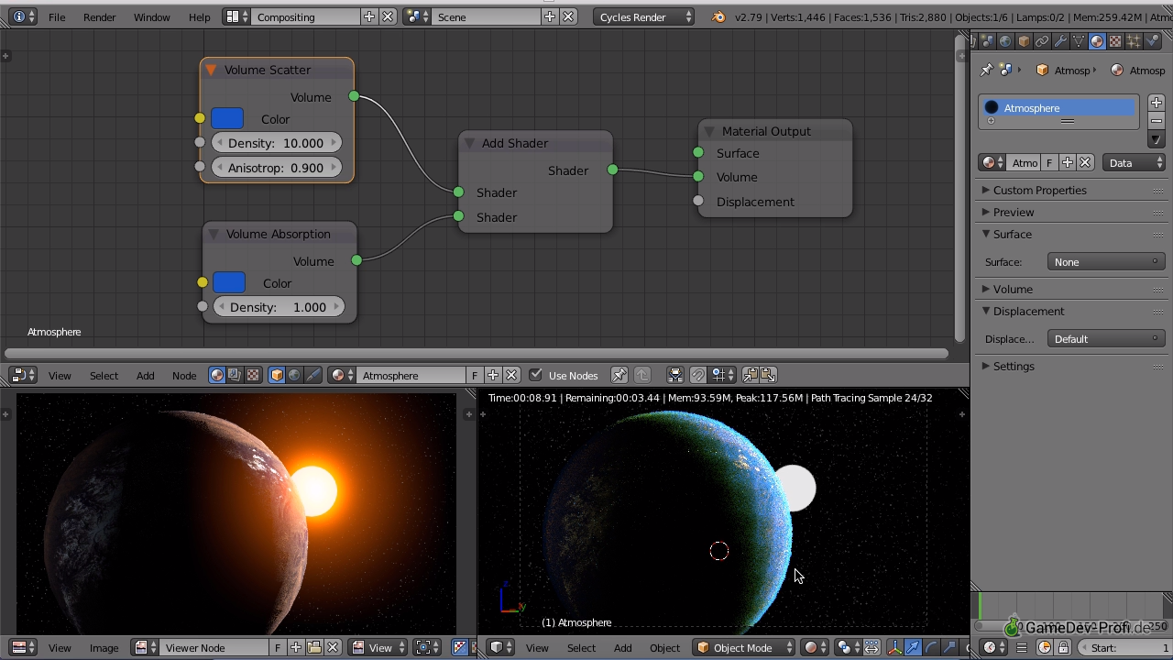Click Volume Absorption blue color swatch
1173x660 pixels.
pyautogui.click(x=229, y=282)
